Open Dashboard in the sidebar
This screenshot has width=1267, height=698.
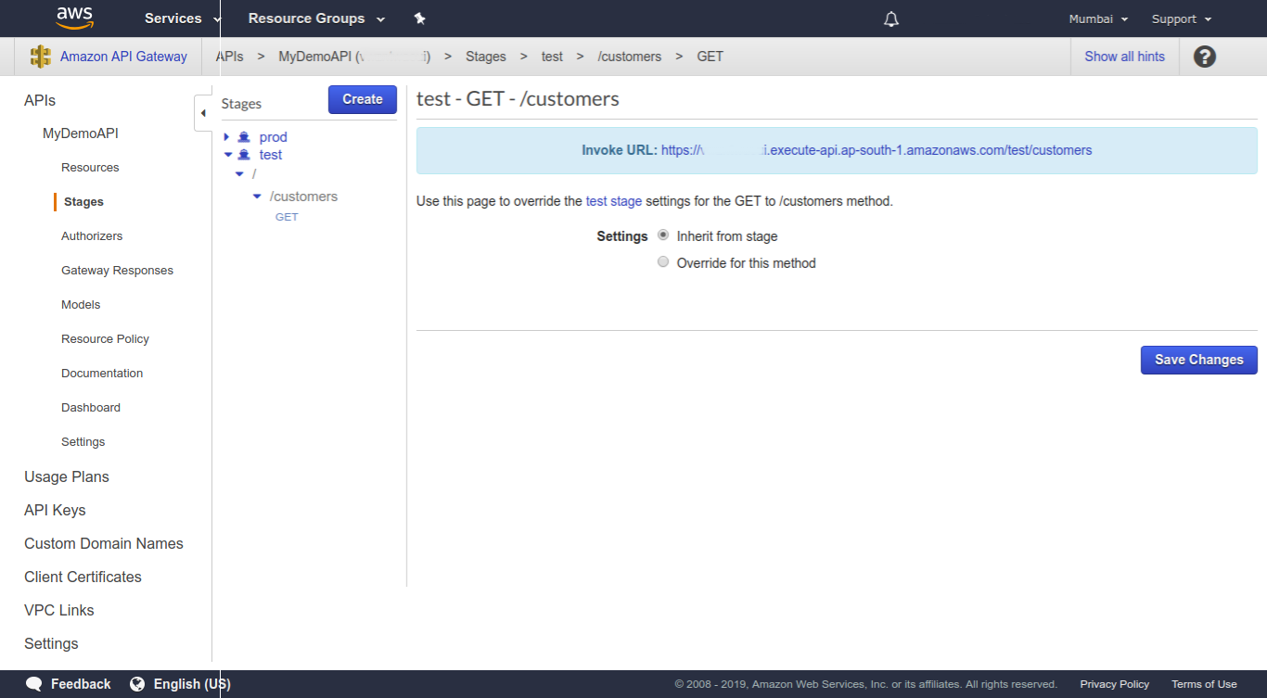(91, 408)
